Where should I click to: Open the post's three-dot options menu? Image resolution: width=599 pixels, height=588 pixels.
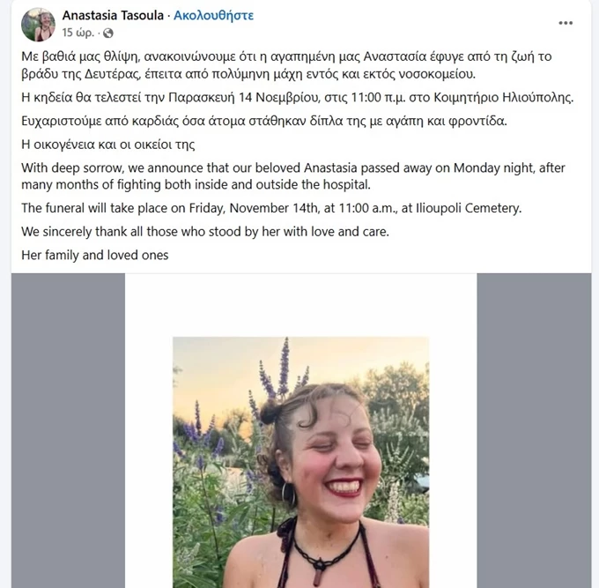pos(565,22)
